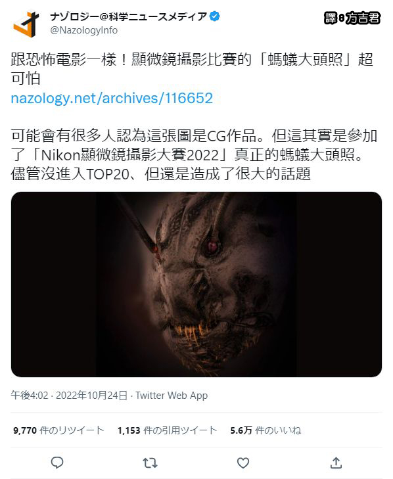The width and height of the screenshot is (393, 479).
Task: View the 1,153 quote tweets list
Action: [167, 430]
